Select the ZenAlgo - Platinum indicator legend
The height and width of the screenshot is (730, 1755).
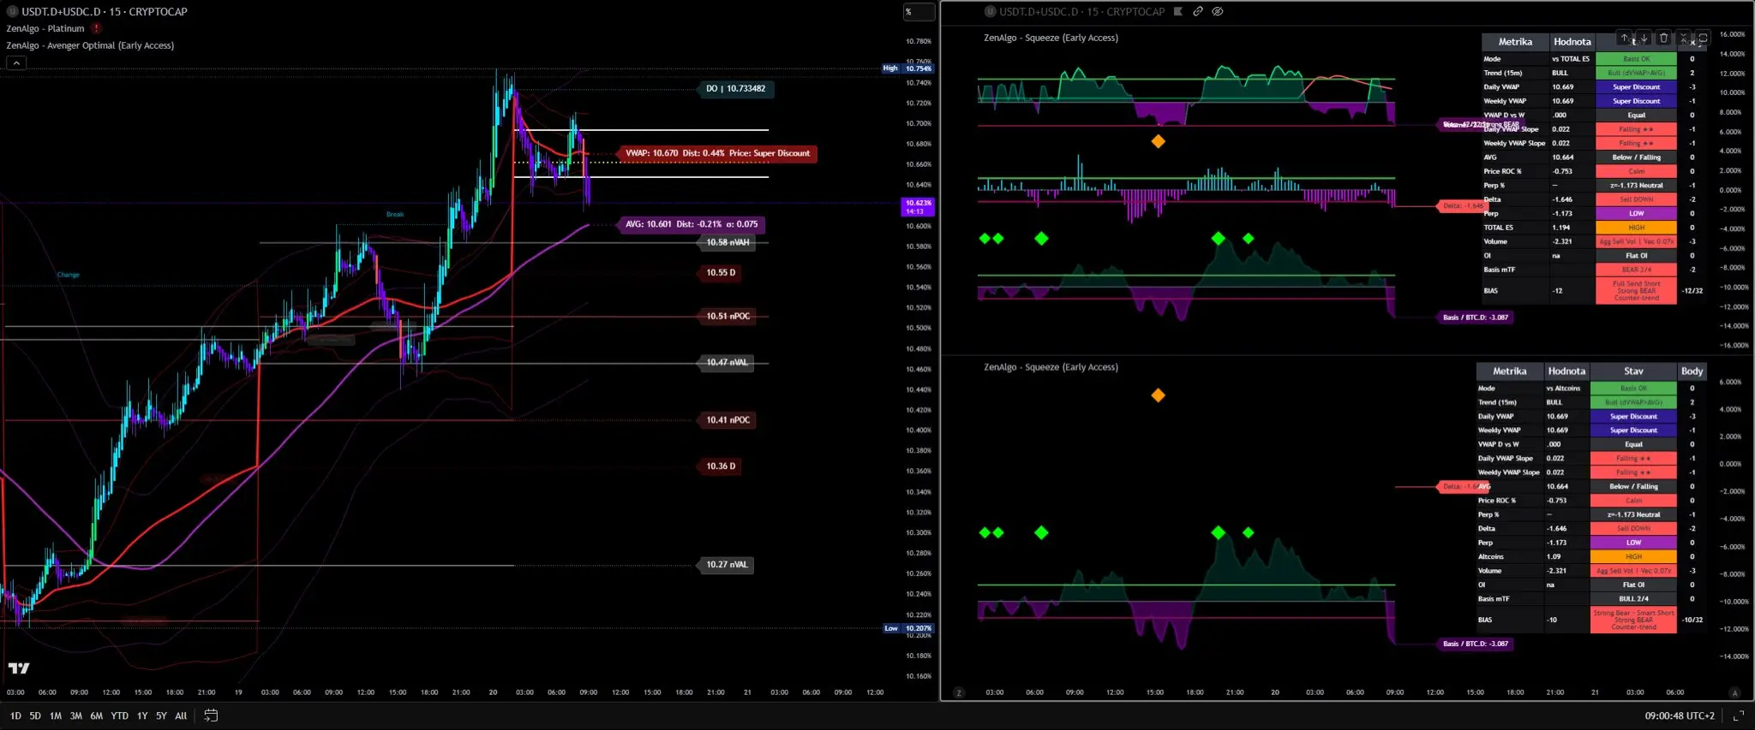(x=45, y=28)
